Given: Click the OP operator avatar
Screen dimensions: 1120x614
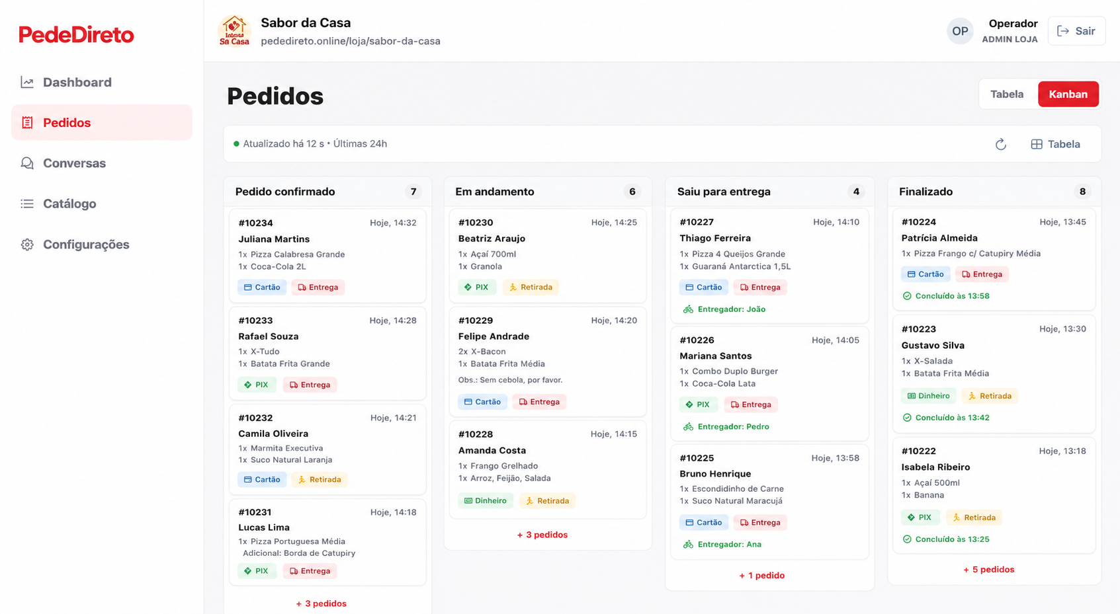Looking at the screenshot, I should coord(960,31).
